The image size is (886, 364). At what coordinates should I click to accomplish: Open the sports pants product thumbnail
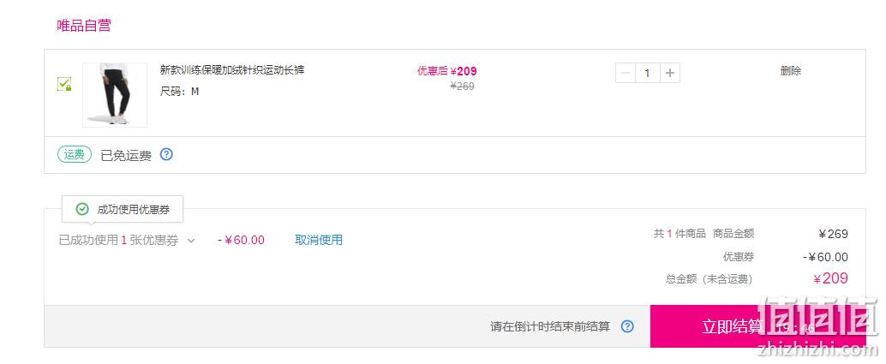point(115,94)
